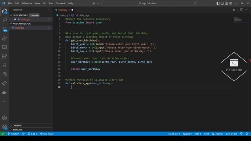
Task: Expand the Timeline section
Action: click(31, 130)
